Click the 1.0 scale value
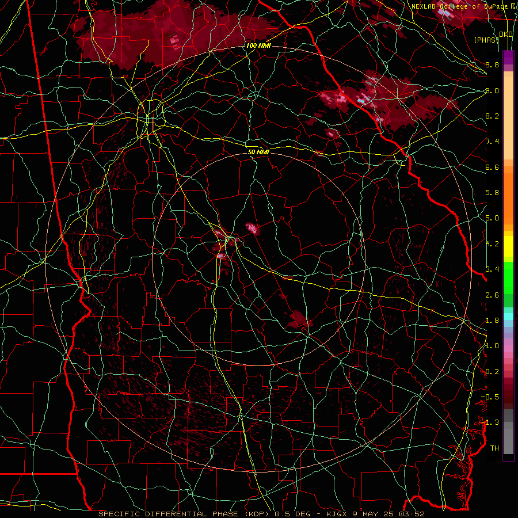Image resolution: width=518 pixels, height=518 pixels. (492, 346)
